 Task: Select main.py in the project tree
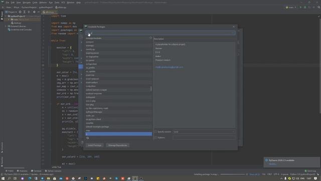pos(18,23)
